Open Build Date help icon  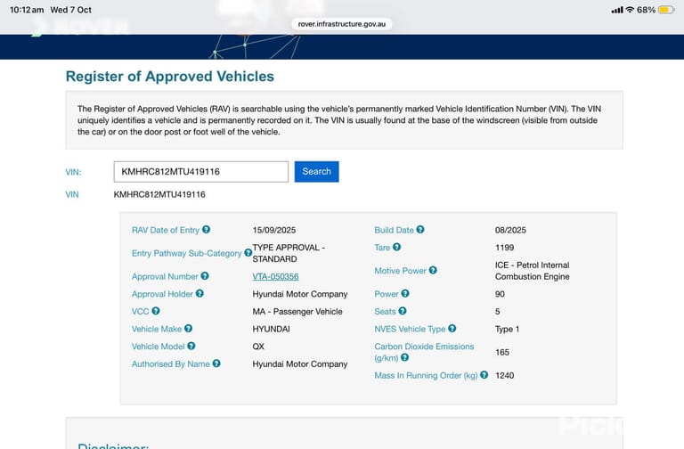420,230
